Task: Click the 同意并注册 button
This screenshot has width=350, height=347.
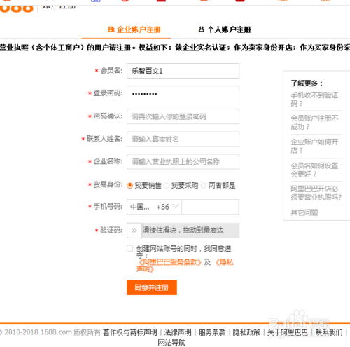Action: coord(152,287)
